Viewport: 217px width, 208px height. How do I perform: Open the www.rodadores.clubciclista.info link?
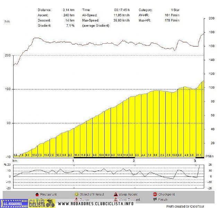[95, 203]
